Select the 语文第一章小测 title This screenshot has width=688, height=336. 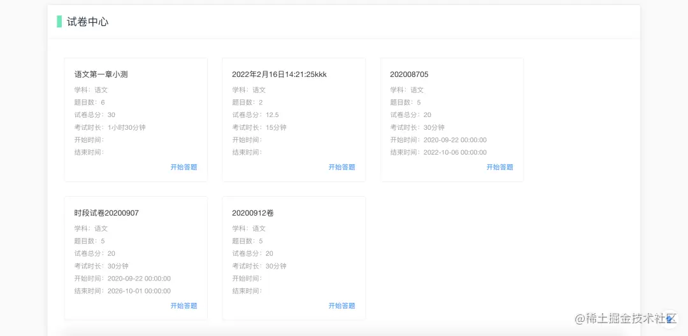[x=101, y=74]
